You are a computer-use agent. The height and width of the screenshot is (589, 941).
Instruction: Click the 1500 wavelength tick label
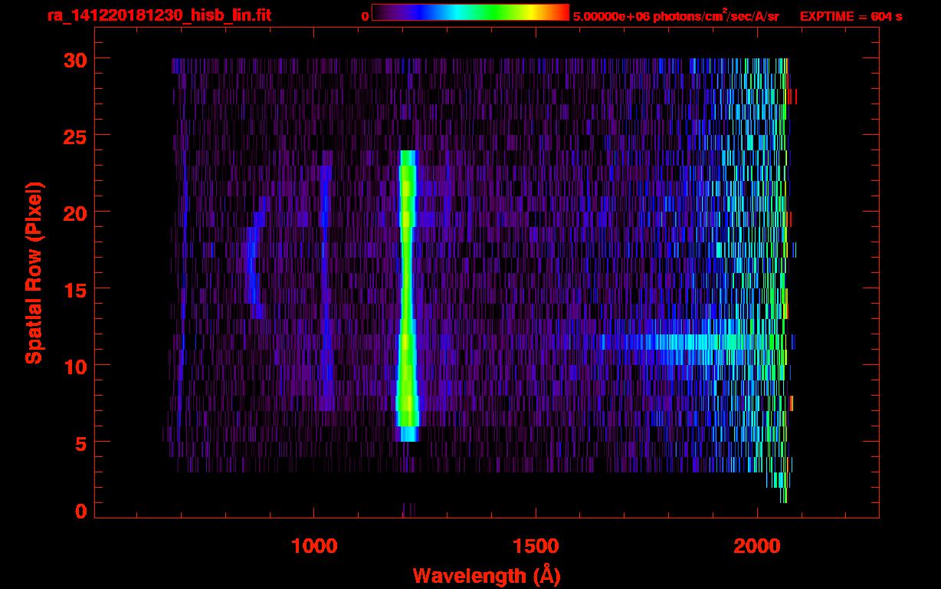pyautogui.click(x=536, y=546)
